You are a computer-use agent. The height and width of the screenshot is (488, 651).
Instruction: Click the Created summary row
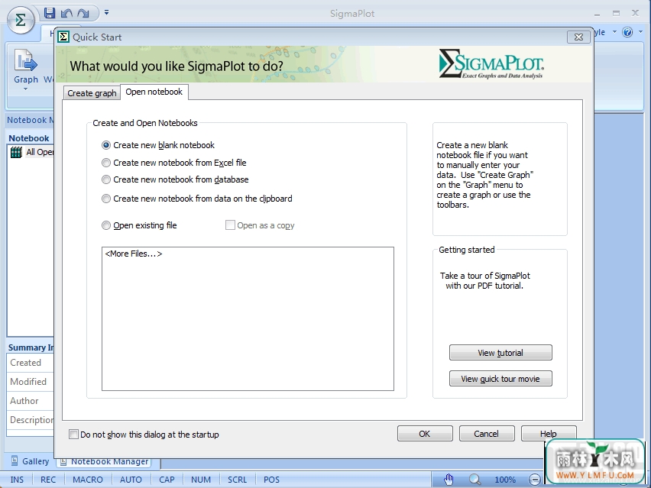pos(30,363)
